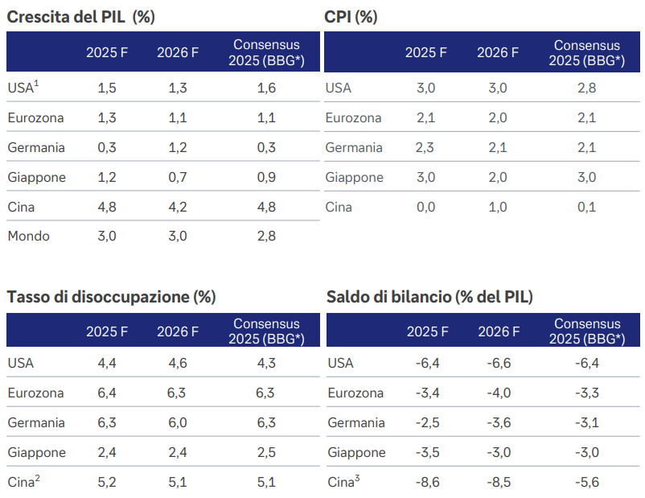Click the 'CPI (%)' table title

(x=351, y=17)
